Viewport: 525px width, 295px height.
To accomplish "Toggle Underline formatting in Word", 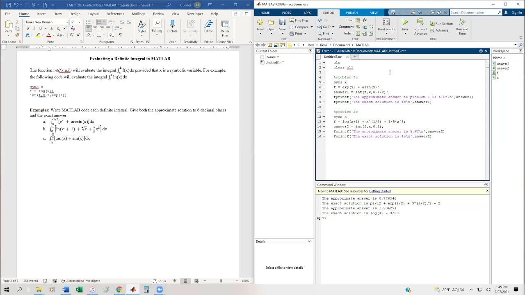I will 40,28.
